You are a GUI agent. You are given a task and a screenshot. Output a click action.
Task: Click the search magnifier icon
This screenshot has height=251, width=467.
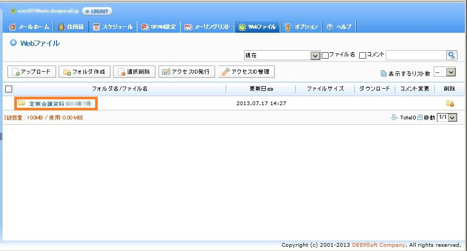point(452,55)
